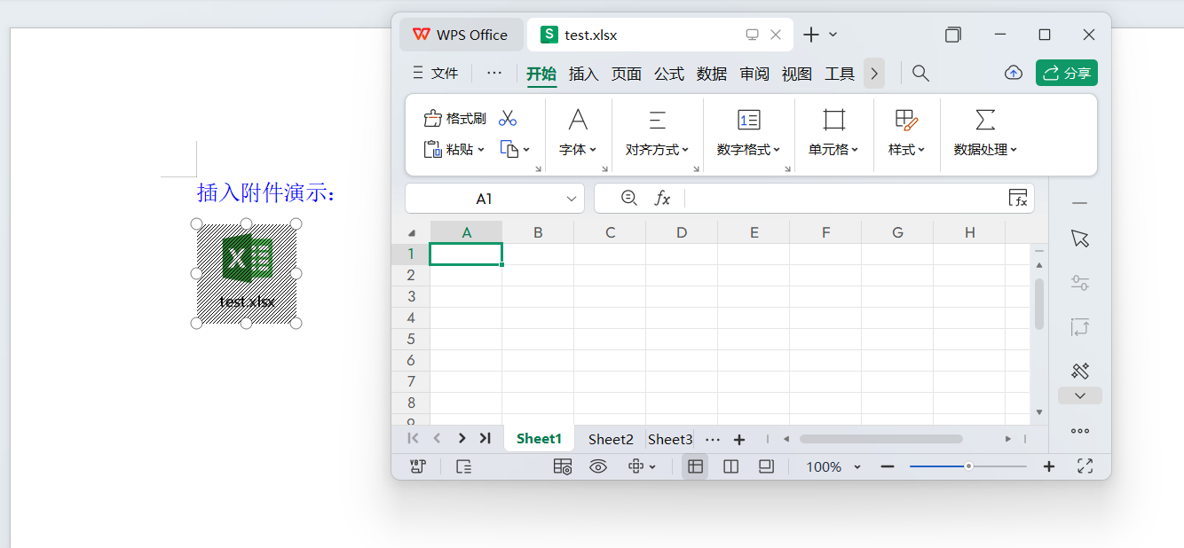Click the scissors cut icon

point(508,118)
